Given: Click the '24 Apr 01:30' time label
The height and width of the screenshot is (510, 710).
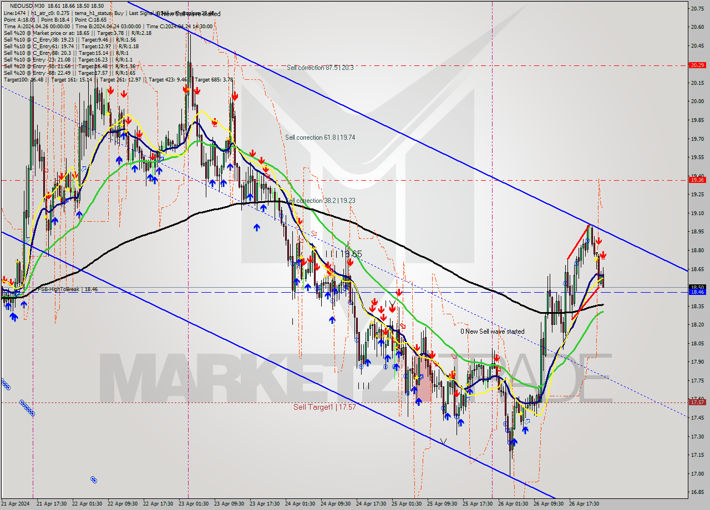Looking at the screenshot, I should pos(300,504).
